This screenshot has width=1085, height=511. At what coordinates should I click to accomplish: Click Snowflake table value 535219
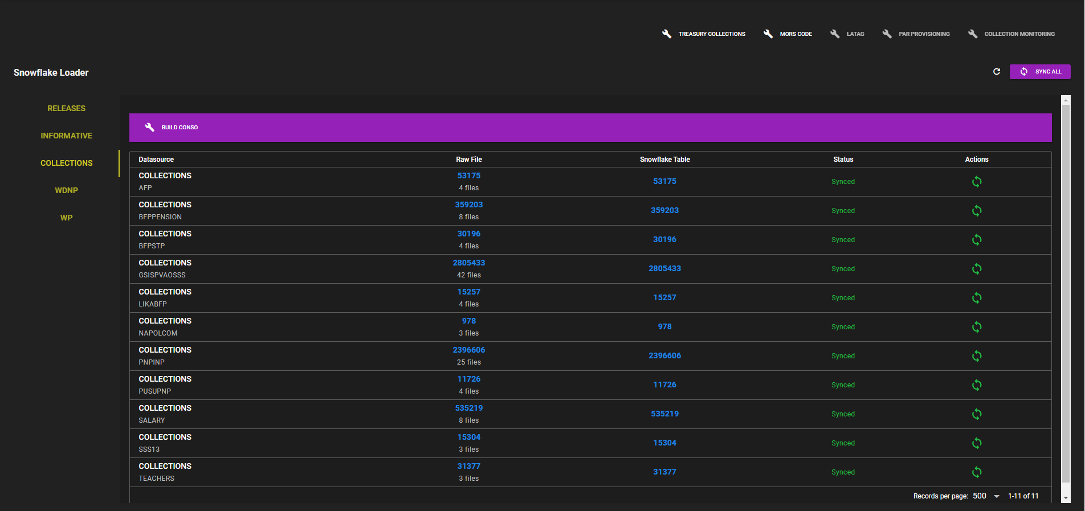665,414
